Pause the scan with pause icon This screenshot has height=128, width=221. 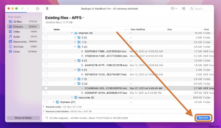(47, 9)
